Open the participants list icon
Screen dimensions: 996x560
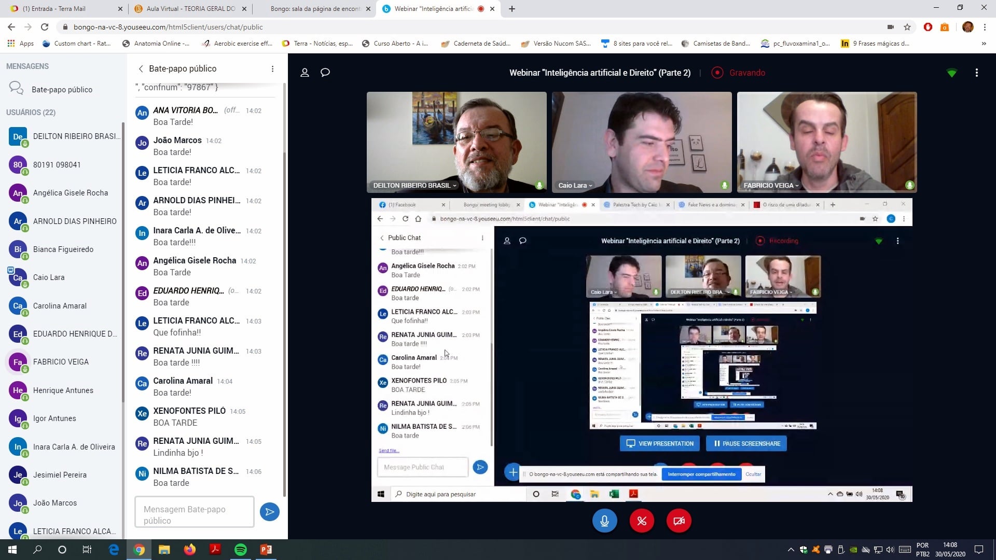[x=305, y=73]
